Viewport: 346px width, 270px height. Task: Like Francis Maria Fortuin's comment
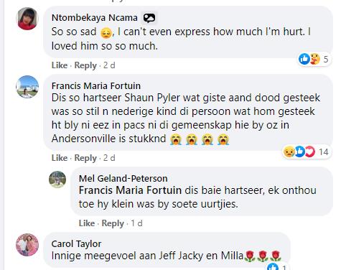(60, 158)
